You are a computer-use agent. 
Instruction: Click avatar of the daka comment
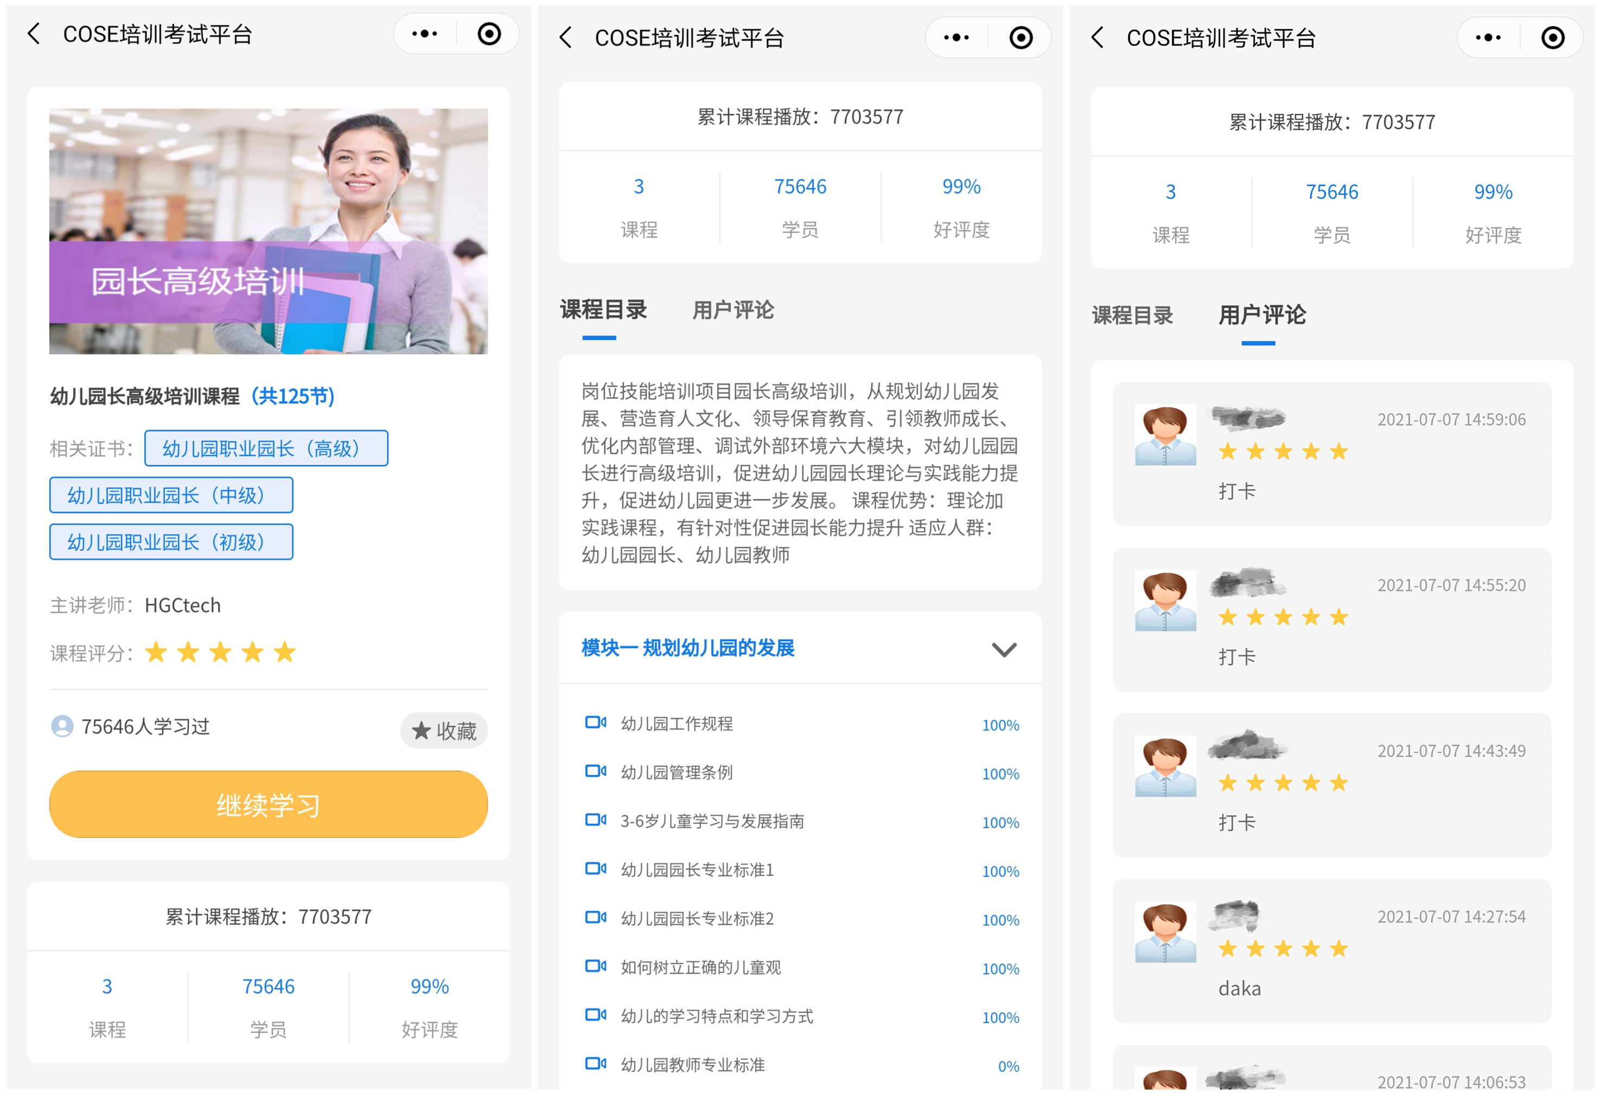pyautogui.click(x=1165, y=932)
